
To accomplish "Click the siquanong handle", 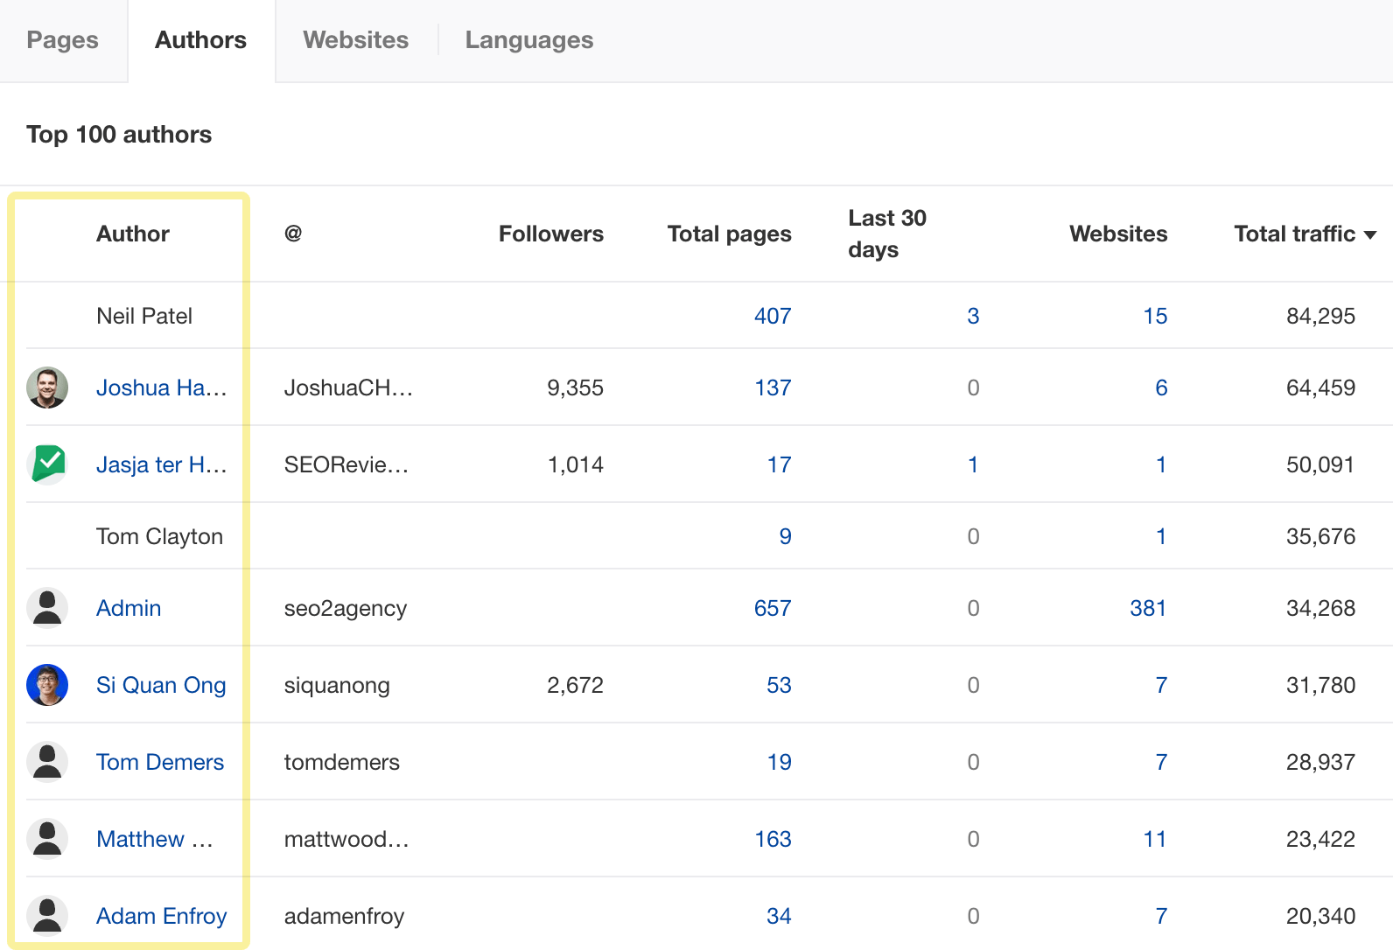I will click(337, 685).
